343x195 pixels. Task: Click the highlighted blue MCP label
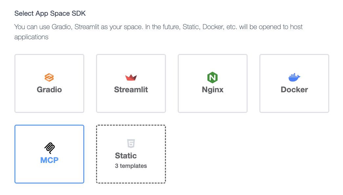coord(49,160)
